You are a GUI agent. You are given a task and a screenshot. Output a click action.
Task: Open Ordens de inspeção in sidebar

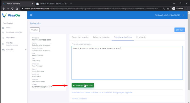coord(14,32)
